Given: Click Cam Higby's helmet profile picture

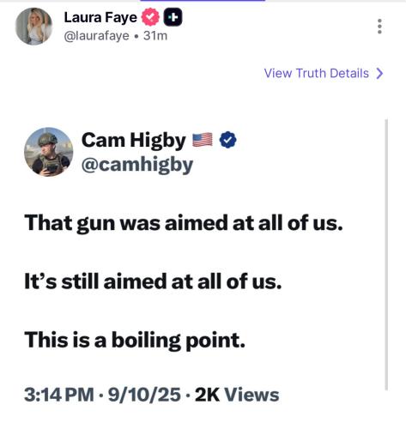Looking at the screenshot, I should [x=48, y=152].
